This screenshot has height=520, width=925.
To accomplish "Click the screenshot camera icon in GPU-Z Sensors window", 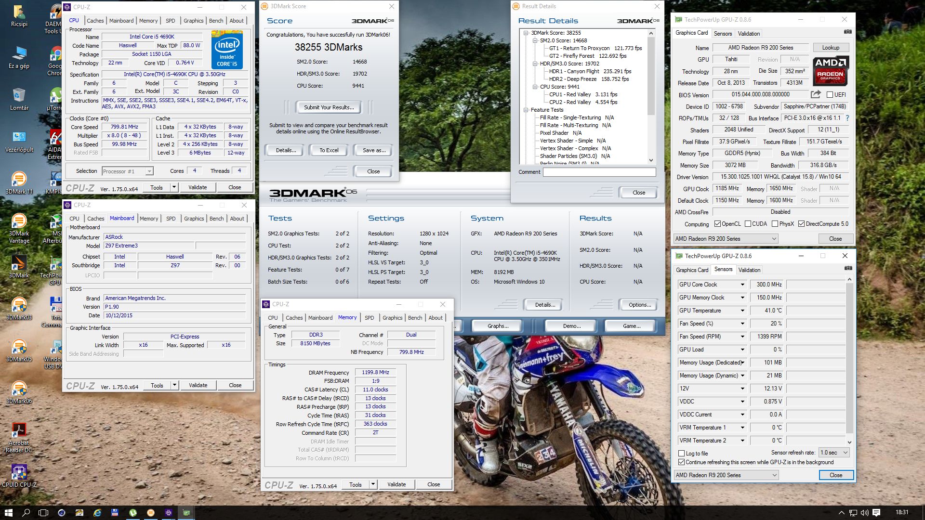I will tap(848, 269).
